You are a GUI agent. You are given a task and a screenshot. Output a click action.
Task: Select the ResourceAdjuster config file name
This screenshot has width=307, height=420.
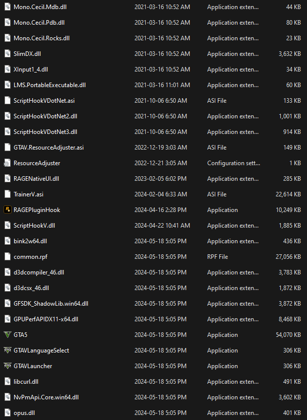37,163
